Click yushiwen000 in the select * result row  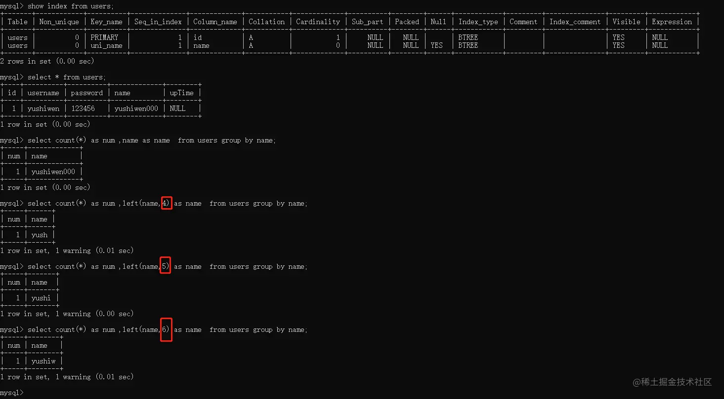[x=136, y=109]
